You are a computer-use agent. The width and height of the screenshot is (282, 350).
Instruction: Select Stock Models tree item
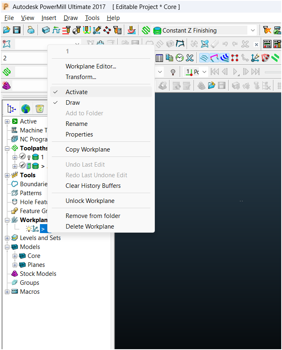coord(38,274)
